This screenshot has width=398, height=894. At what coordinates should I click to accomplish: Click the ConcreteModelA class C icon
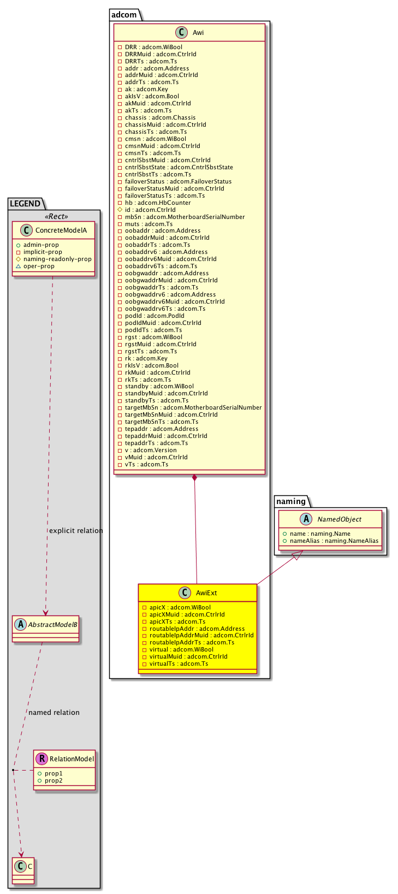point(27,230)
